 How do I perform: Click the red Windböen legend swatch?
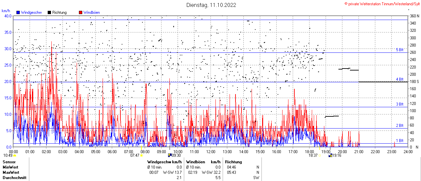tap(81, 12)
